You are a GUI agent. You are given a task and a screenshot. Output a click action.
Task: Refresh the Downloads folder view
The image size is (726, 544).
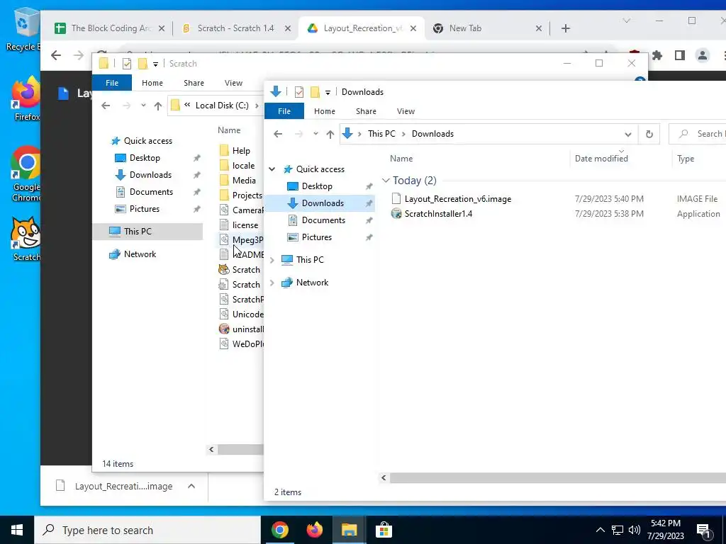point(649,134)
